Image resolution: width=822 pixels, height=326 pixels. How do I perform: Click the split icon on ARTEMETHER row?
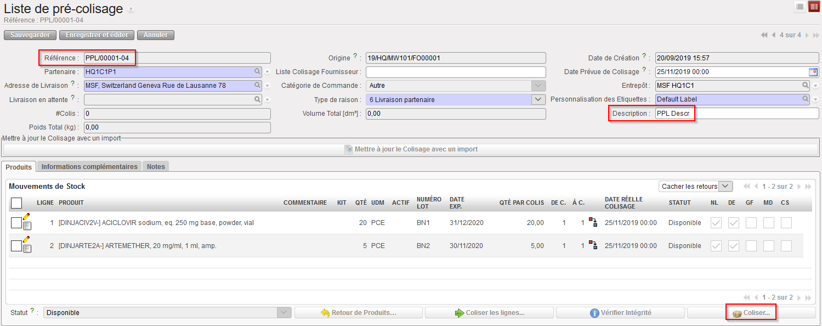pyautogui.click(x=592, y=245)
